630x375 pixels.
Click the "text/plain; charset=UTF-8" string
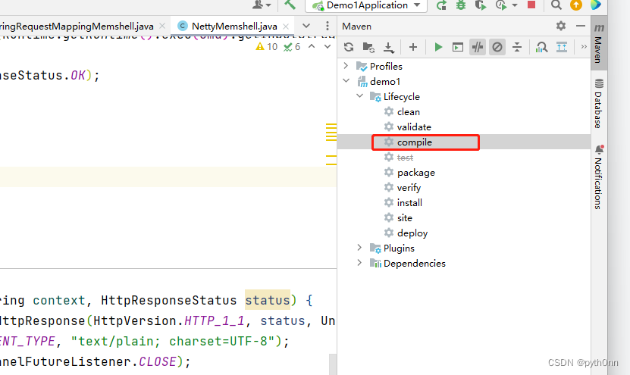(173, 341)
